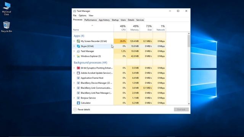The height and width of the screenshot is (137, 244).
Task: Maximize the Task Manager window
Action: click(x=178, y=11)
